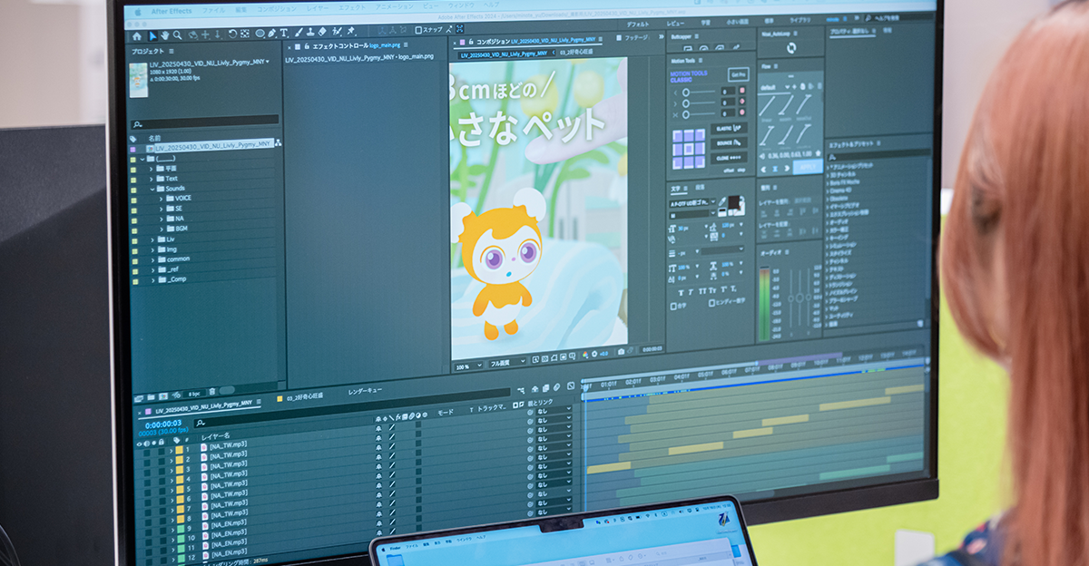Expand the VOICE folder in project tree

click(162, 199)
